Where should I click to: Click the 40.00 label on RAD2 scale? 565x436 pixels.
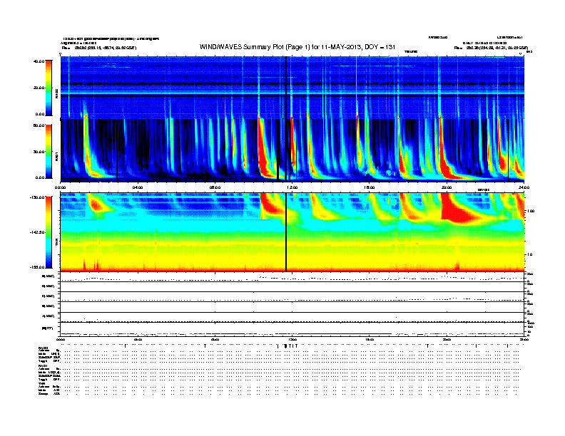[x=39, y=61]
